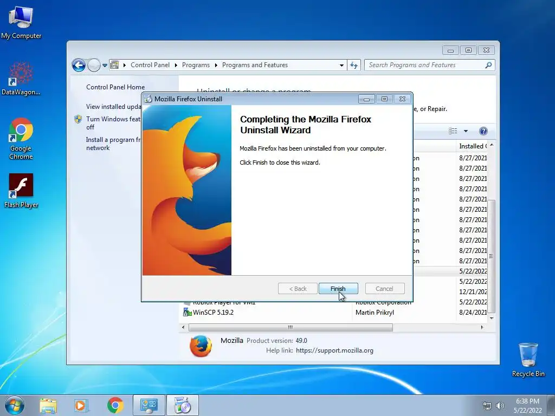
Task: Click the Control Panel icon in address bar
Action: point(115,65)
